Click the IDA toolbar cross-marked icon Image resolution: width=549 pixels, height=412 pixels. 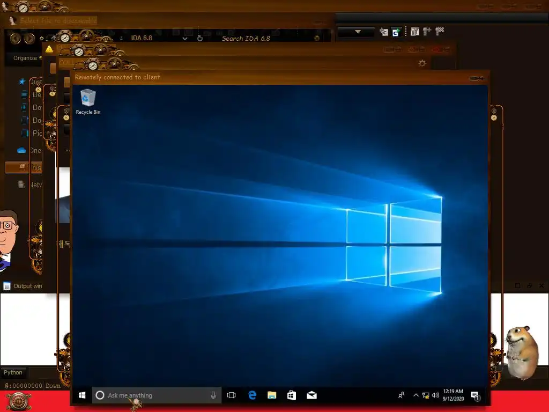click(440, 31)
